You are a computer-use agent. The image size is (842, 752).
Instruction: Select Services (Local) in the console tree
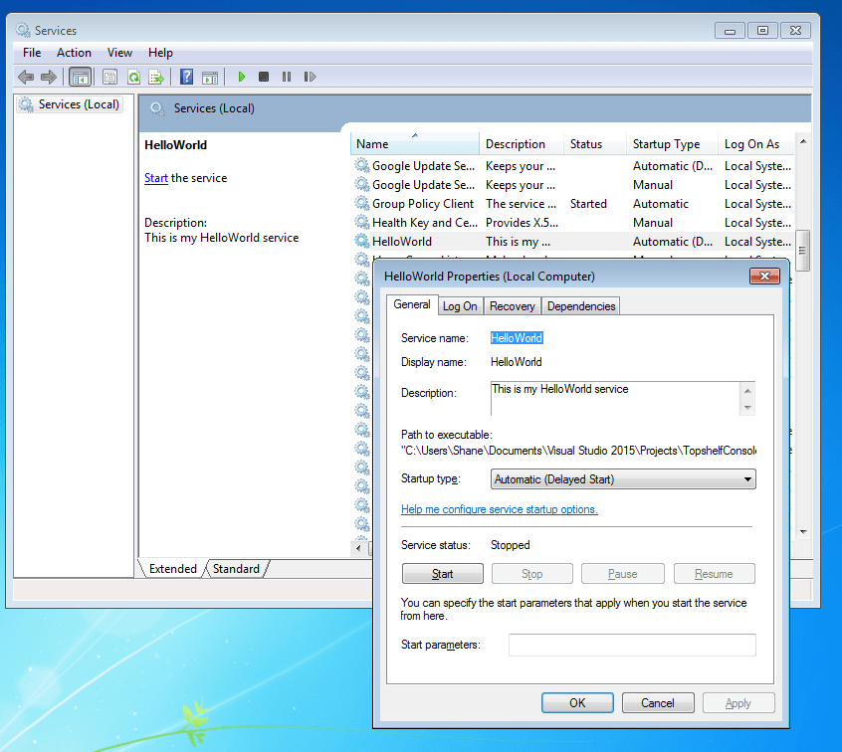78,104
